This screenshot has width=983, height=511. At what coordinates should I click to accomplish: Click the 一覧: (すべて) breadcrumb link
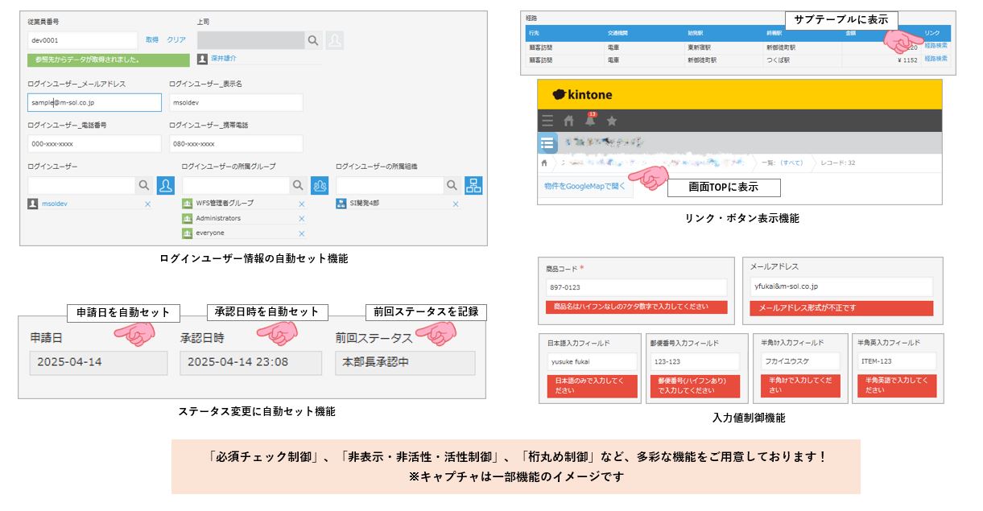[x=782, y=163]
